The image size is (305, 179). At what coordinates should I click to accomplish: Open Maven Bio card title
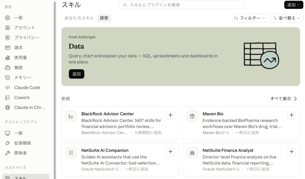point(213,114)
